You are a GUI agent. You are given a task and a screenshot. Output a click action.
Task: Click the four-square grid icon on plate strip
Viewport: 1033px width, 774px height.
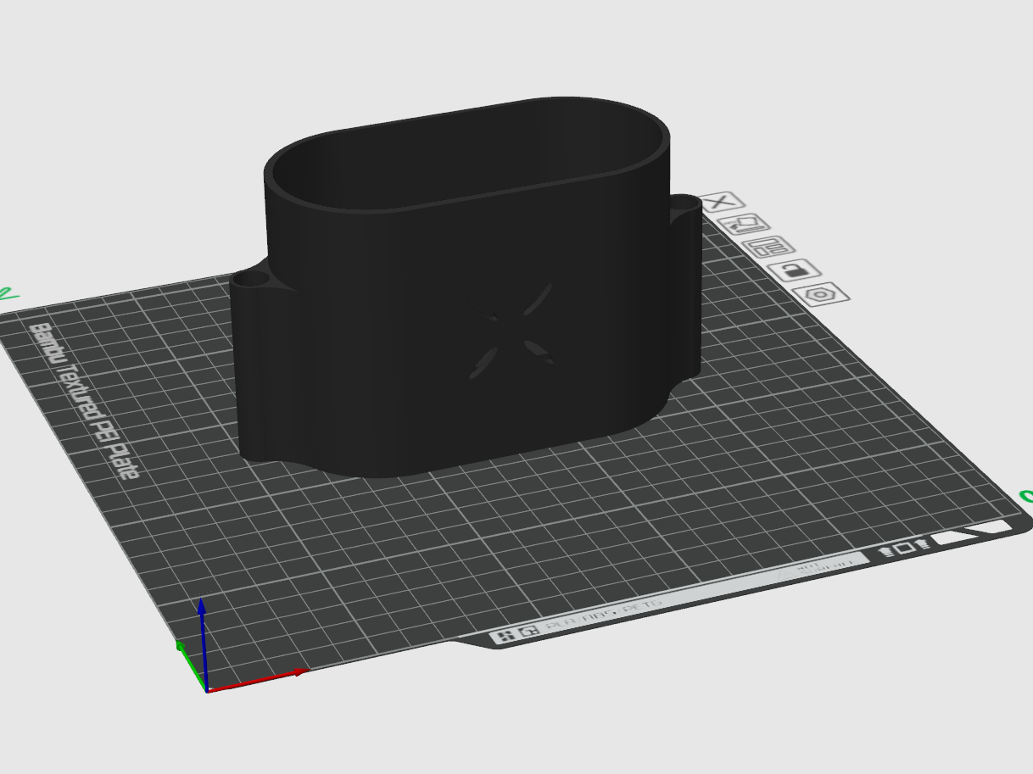[504, 635]
